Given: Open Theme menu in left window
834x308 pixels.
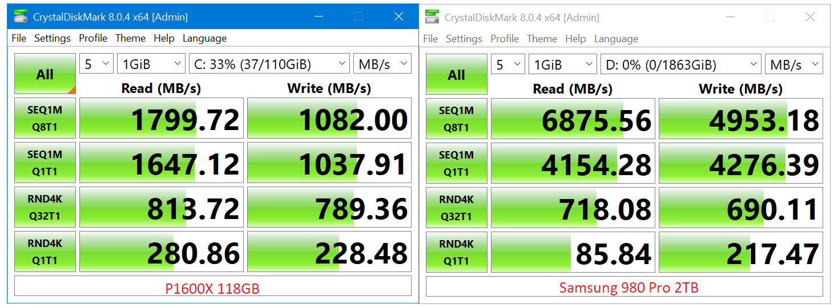Looking at the screenshot, I should (x=130, y=38).
